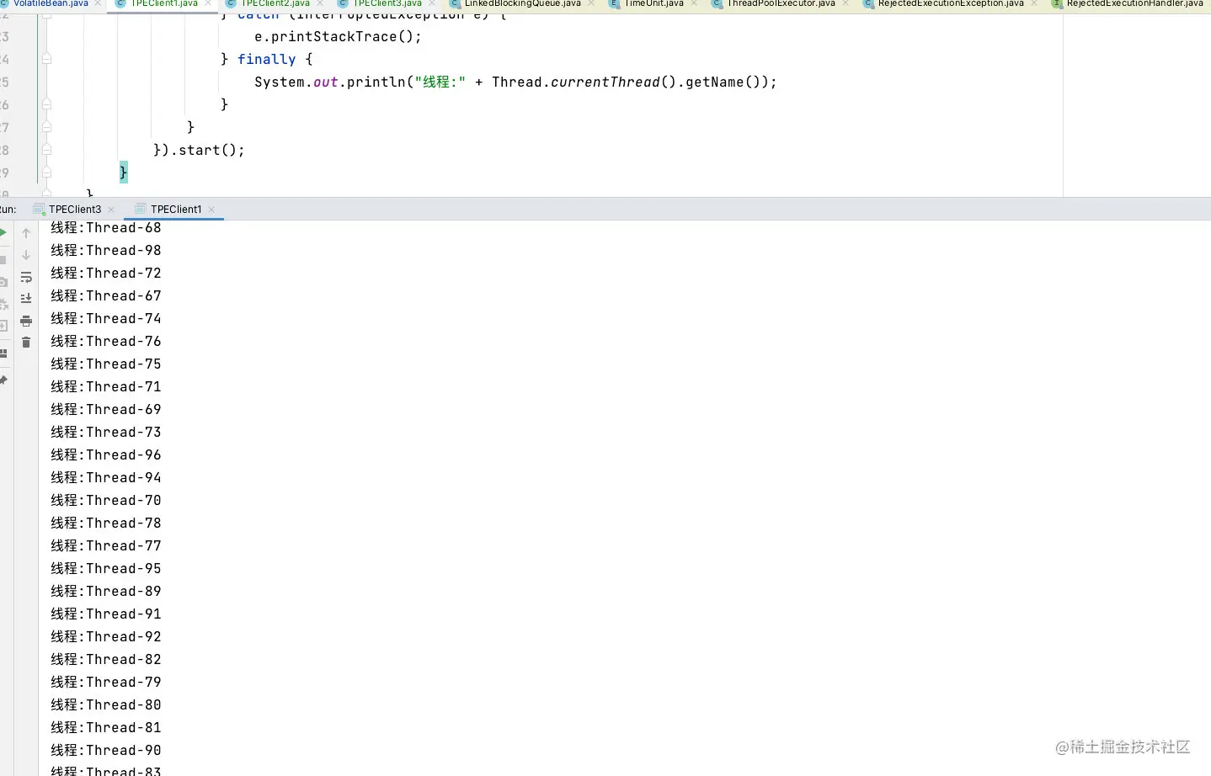Click fold marker beside finally closing brace
Screen dimensions: 1211x776
tap(46, 104)
